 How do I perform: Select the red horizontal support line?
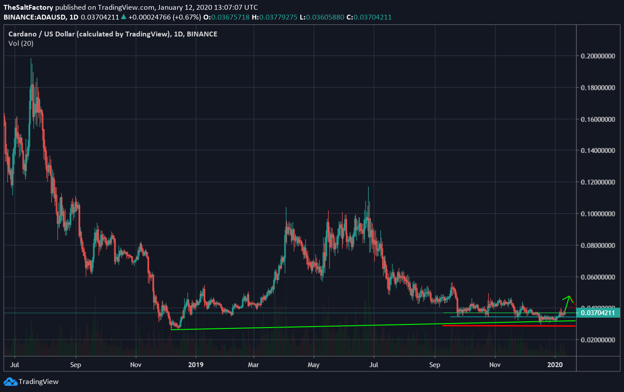(x=509, y=326)
